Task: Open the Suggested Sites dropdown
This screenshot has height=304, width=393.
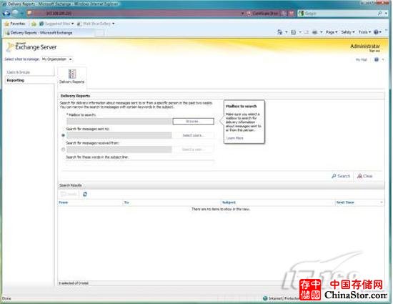Action: [56, 24]
